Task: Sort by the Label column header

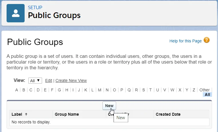Action: click(x=17, y=114)
